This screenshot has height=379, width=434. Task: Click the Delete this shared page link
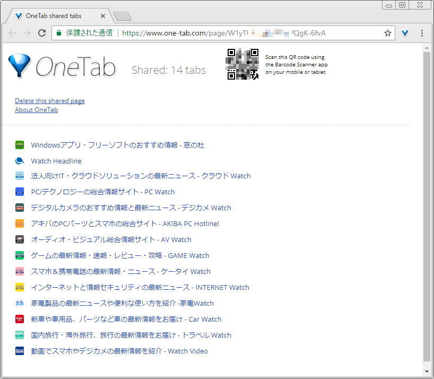49,101
